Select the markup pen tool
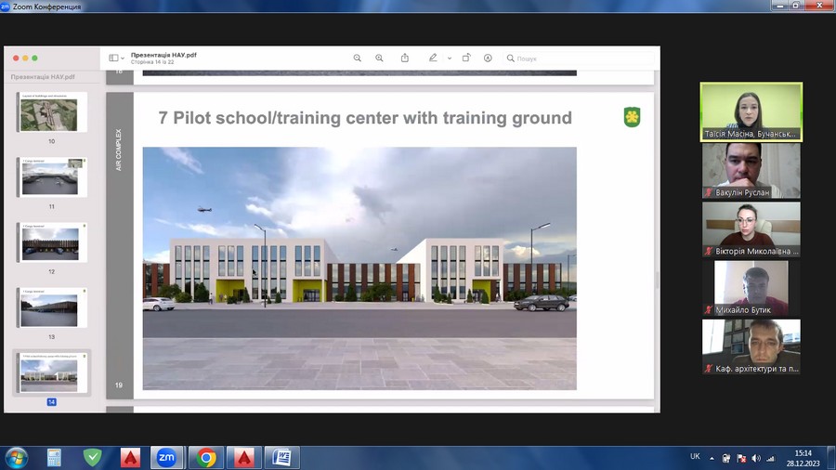 point(433,58)
